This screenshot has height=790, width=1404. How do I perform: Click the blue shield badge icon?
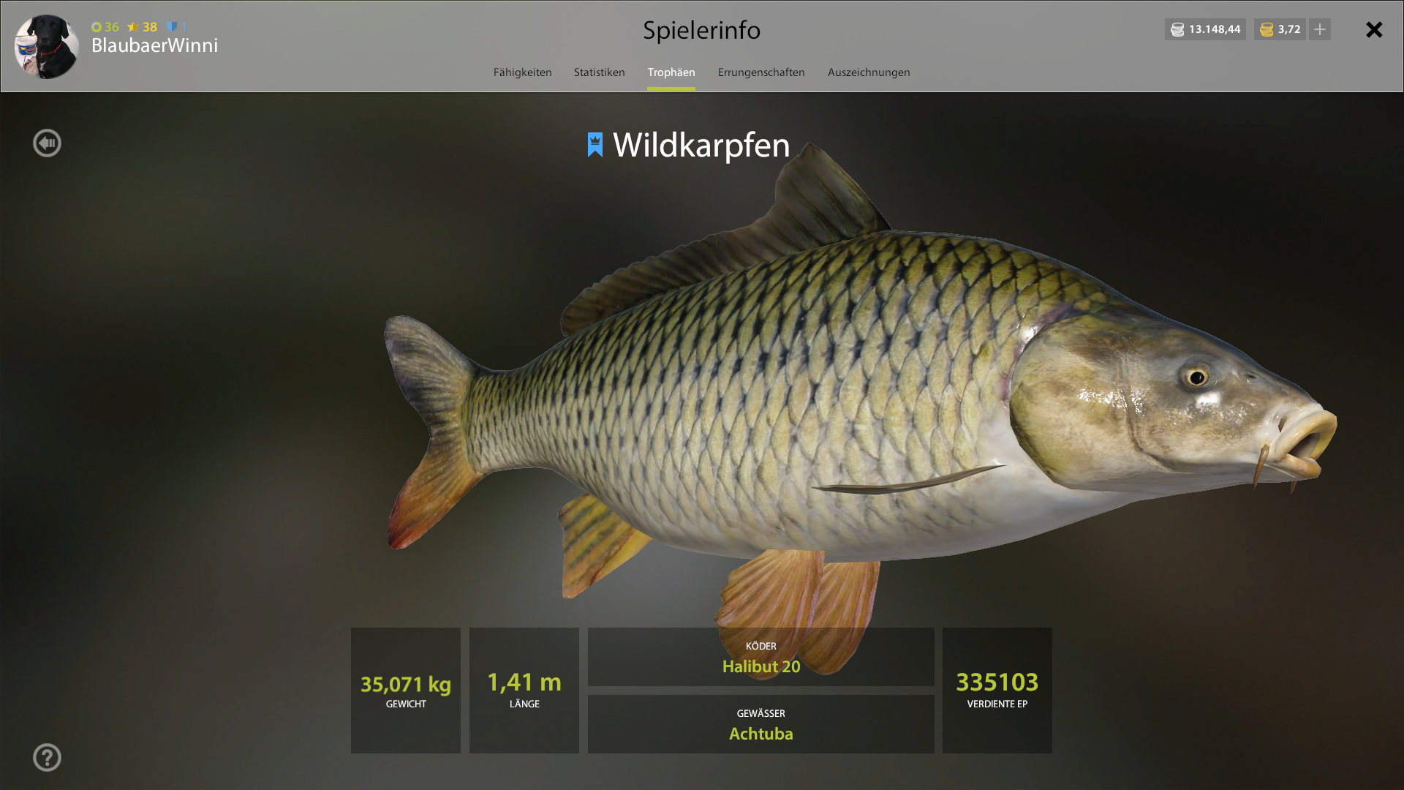[x=172, y=27]
